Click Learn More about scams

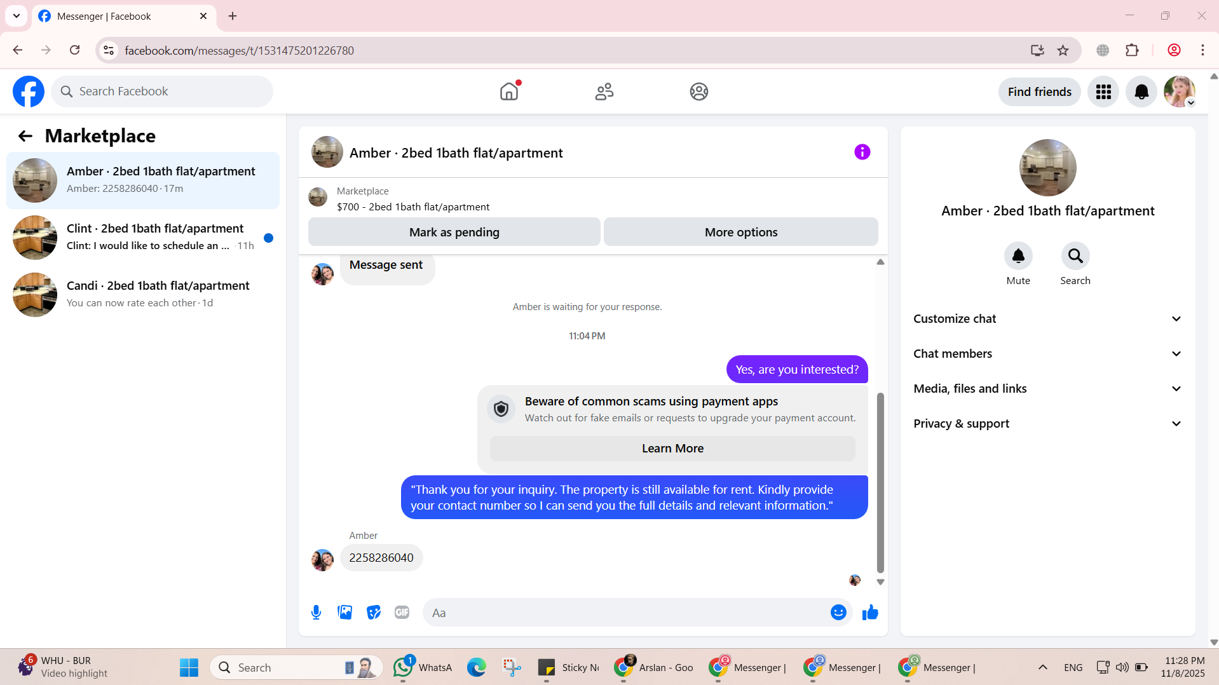[672, 449]
